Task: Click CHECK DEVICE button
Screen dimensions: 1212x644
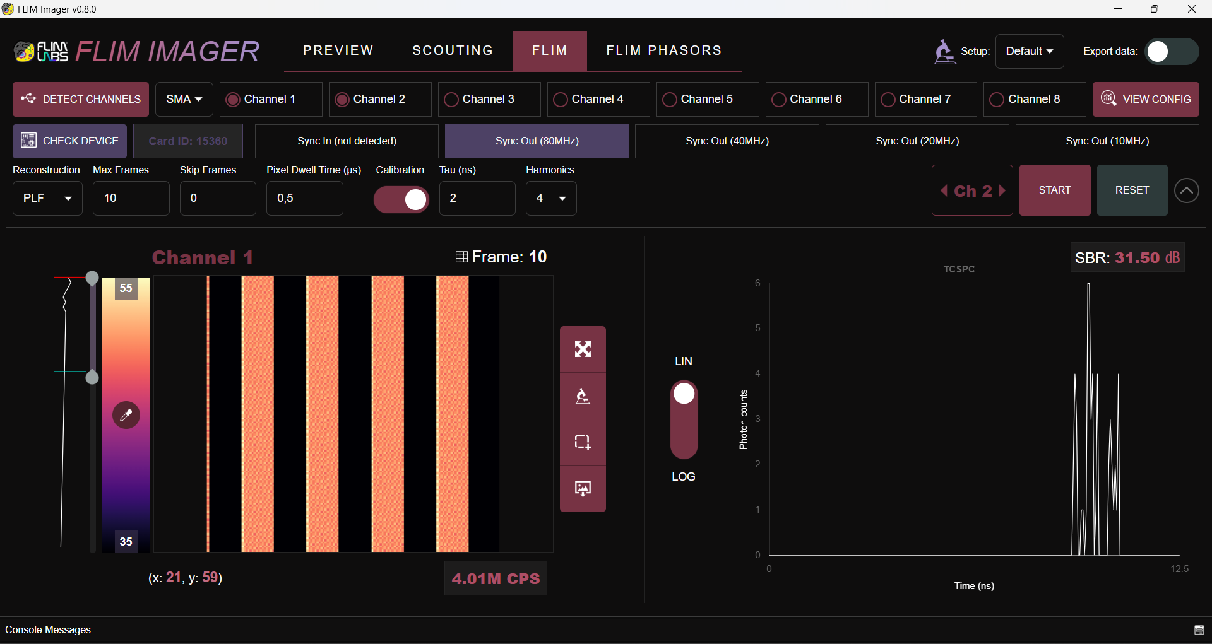Action: 69,141
